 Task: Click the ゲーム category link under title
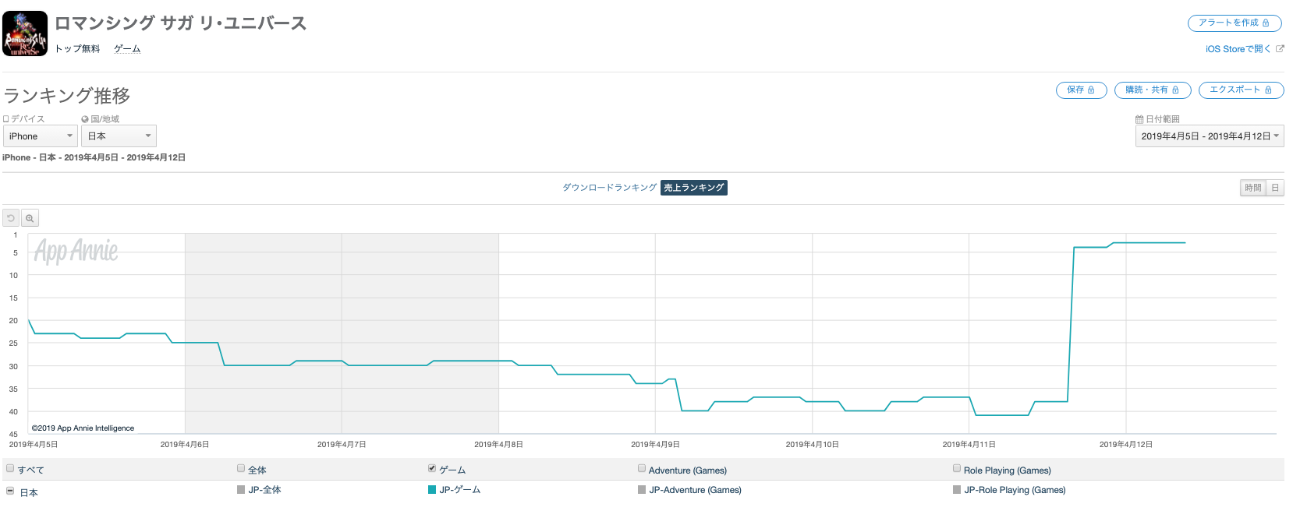(x=127, y=49)
